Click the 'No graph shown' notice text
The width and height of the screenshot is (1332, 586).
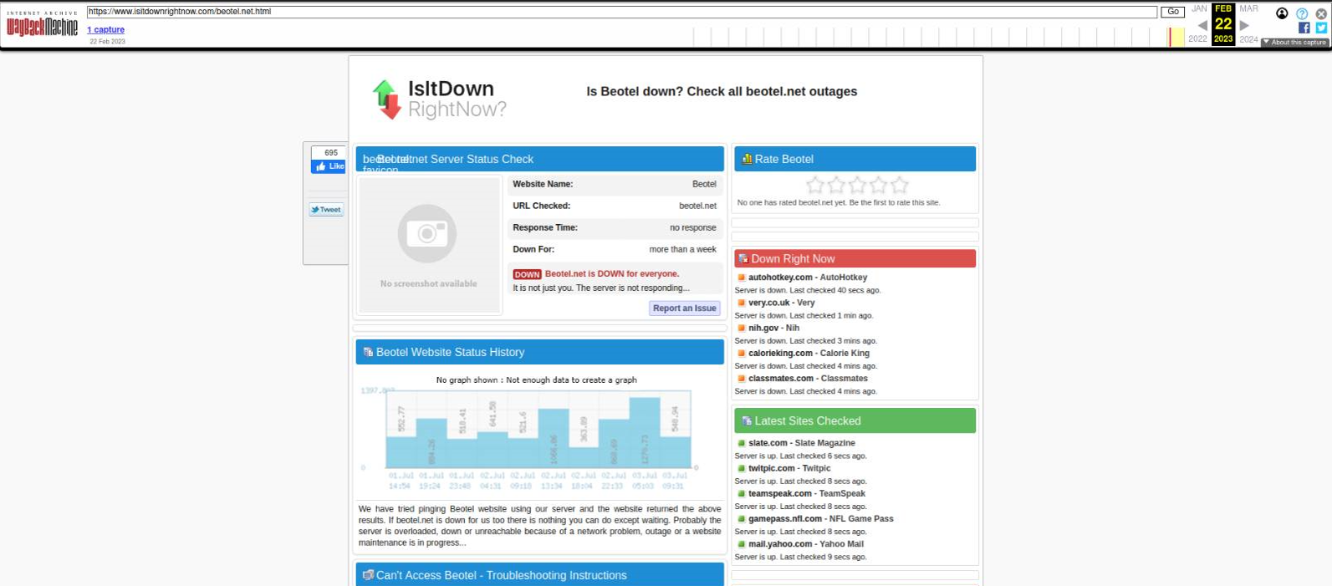pos(536,380)
